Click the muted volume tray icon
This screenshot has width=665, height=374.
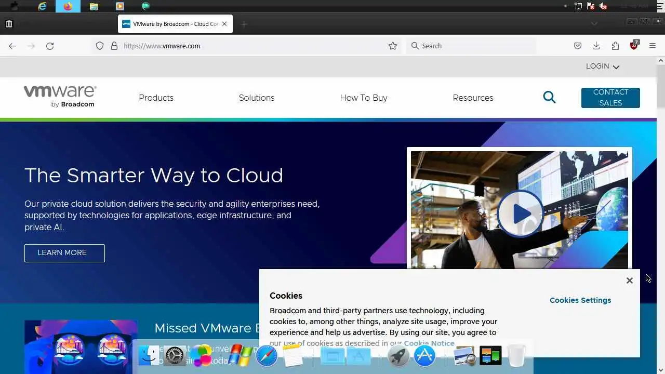pyautogui.click(x=603, y=6)
